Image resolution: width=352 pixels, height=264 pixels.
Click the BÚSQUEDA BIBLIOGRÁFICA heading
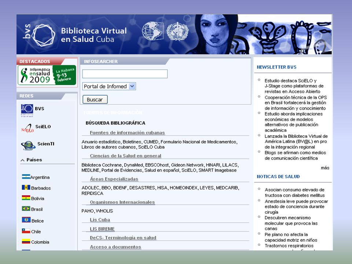tap(115, 123)
